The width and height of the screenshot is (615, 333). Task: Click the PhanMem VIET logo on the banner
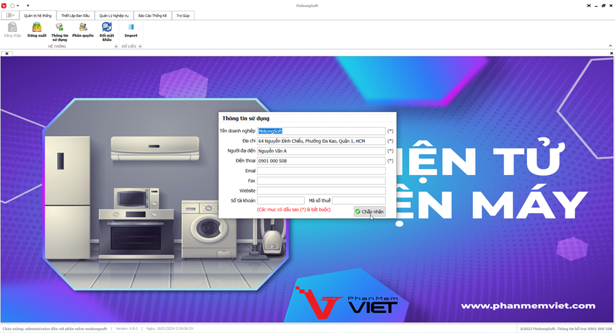point(346,302)
